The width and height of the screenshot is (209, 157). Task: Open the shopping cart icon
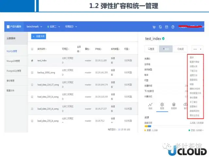click(x=154, y=27)
